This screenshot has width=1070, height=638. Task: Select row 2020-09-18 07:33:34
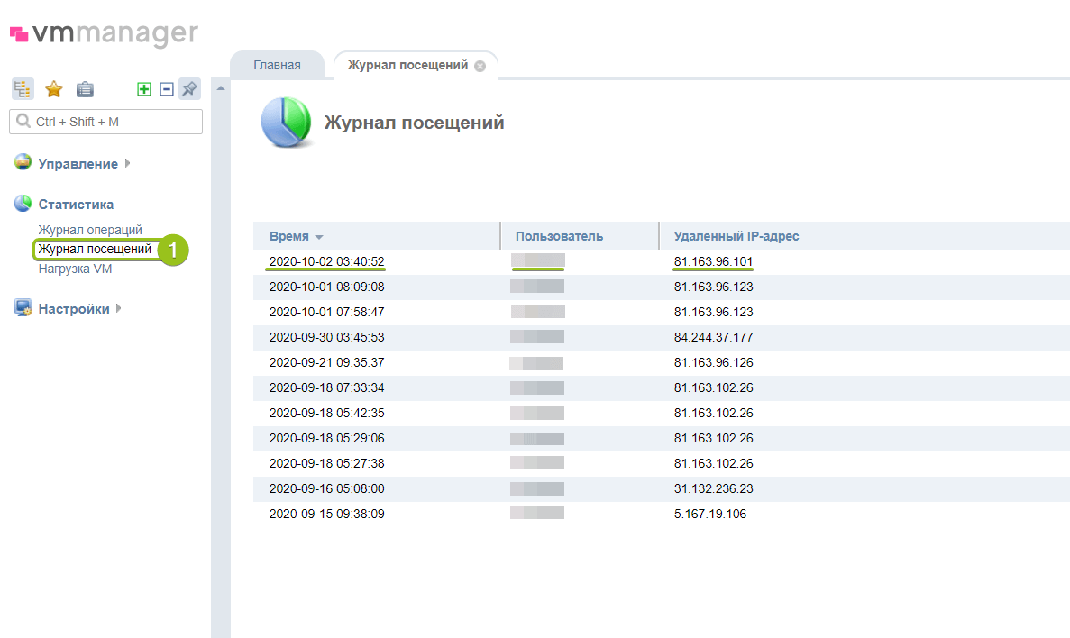[x=662, y=388]
